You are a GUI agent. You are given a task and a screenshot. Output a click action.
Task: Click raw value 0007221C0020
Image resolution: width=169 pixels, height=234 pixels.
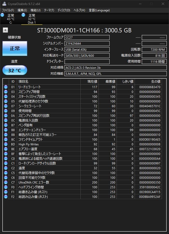(150, 149)
